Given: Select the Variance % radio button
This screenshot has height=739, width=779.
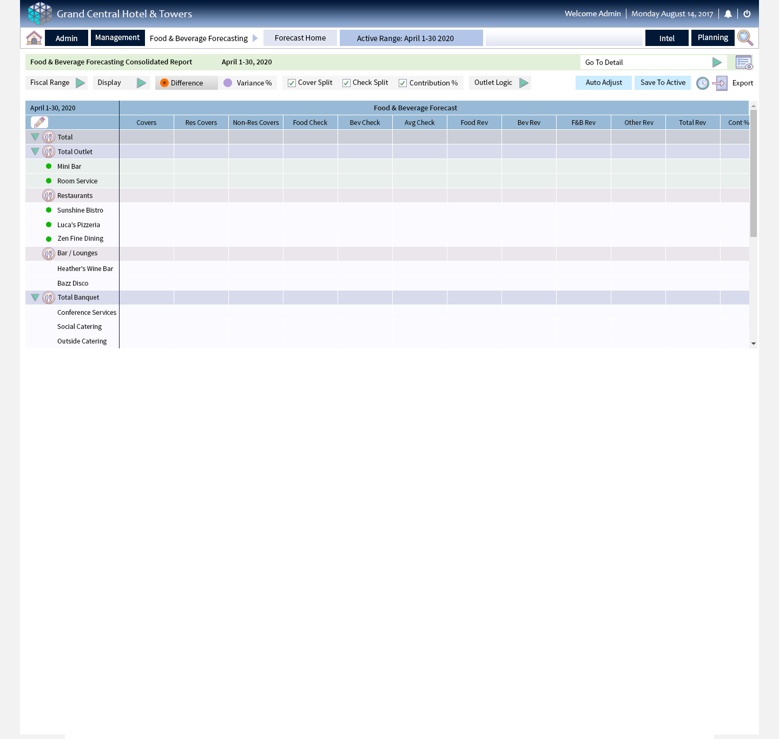Looking at the screenshot, I should [228, 83].
